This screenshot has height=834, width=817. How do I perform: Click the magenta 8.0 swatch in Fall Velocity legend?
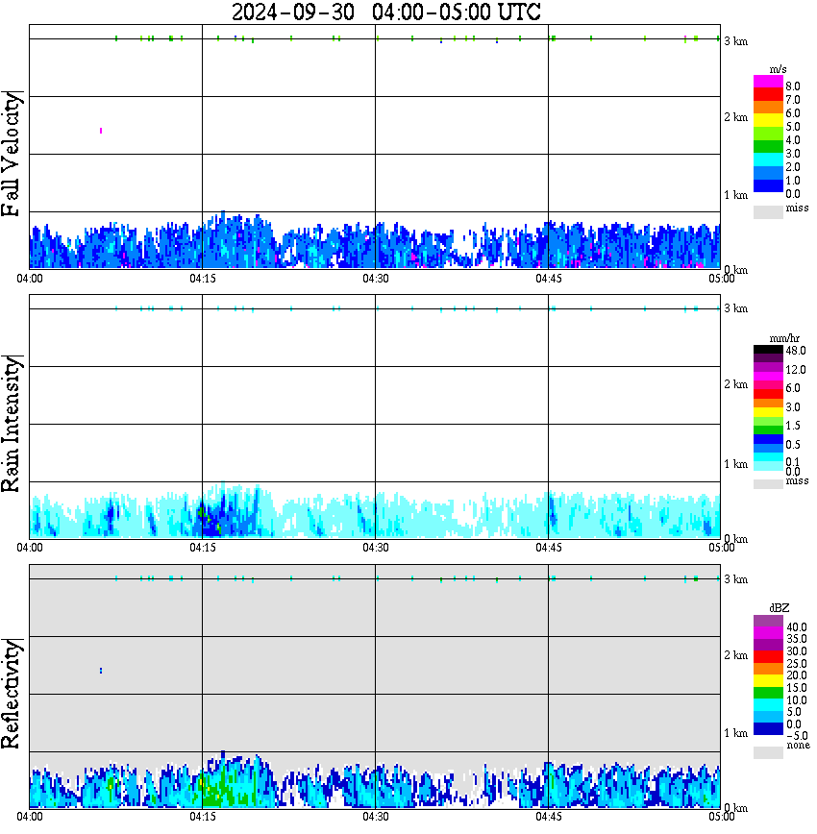768,82
